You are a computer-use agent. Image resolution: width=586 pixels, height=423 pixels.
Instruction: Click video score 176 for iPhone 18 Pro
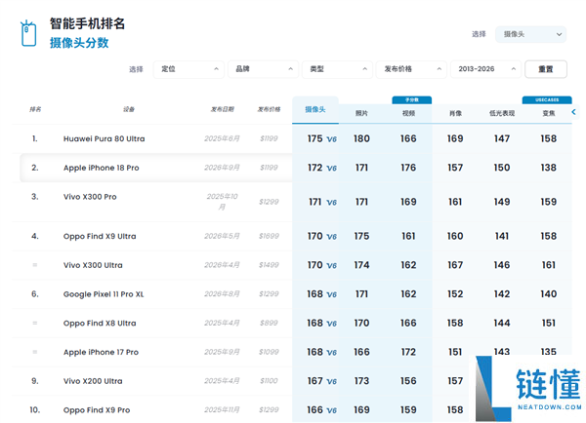[x=408, y=168]
